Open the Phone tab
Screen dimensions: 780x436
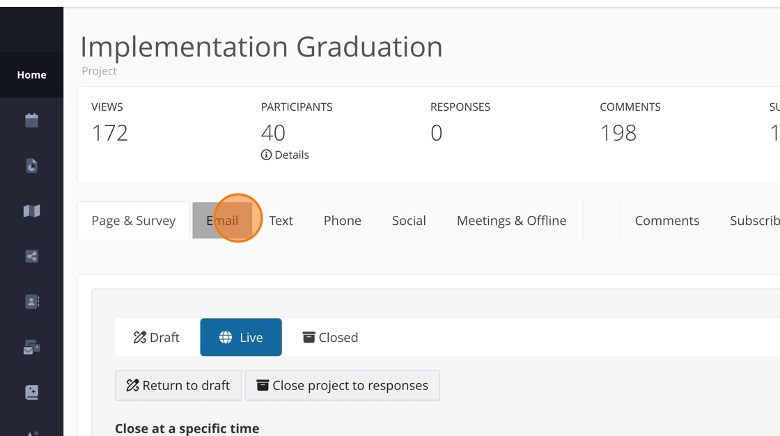click(342, 221)
